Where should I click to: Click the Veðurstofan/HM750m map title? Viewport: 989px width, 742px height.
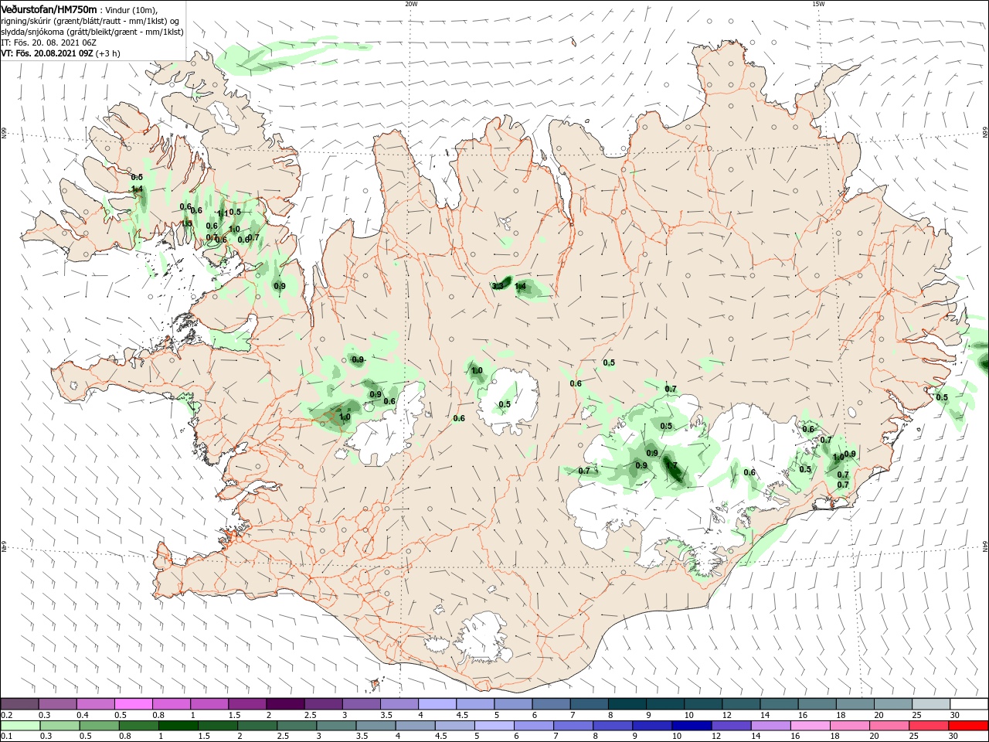click(x=49, y=9)
